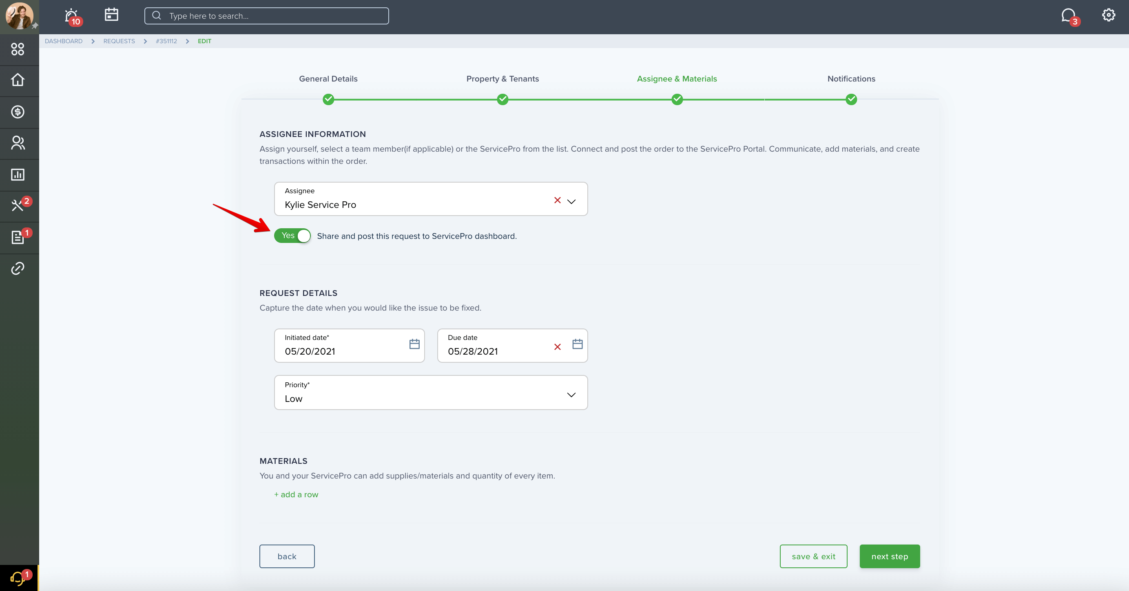Screen dimensions: 1129x591
Task: Open the documents icon with badge 1
Action: pos(18,237)
